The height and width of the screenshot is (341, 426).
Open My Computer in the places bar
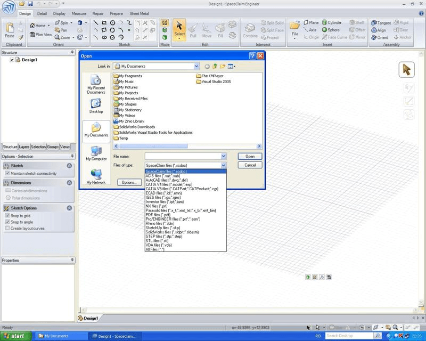96,153
